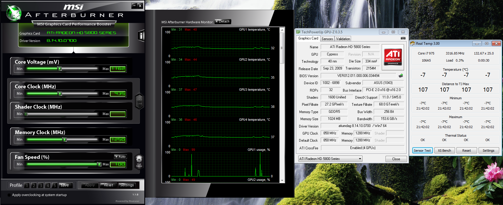
Task: Open the ATI Radeon HD 5800 Series dropdown
Action: [330, 159]
